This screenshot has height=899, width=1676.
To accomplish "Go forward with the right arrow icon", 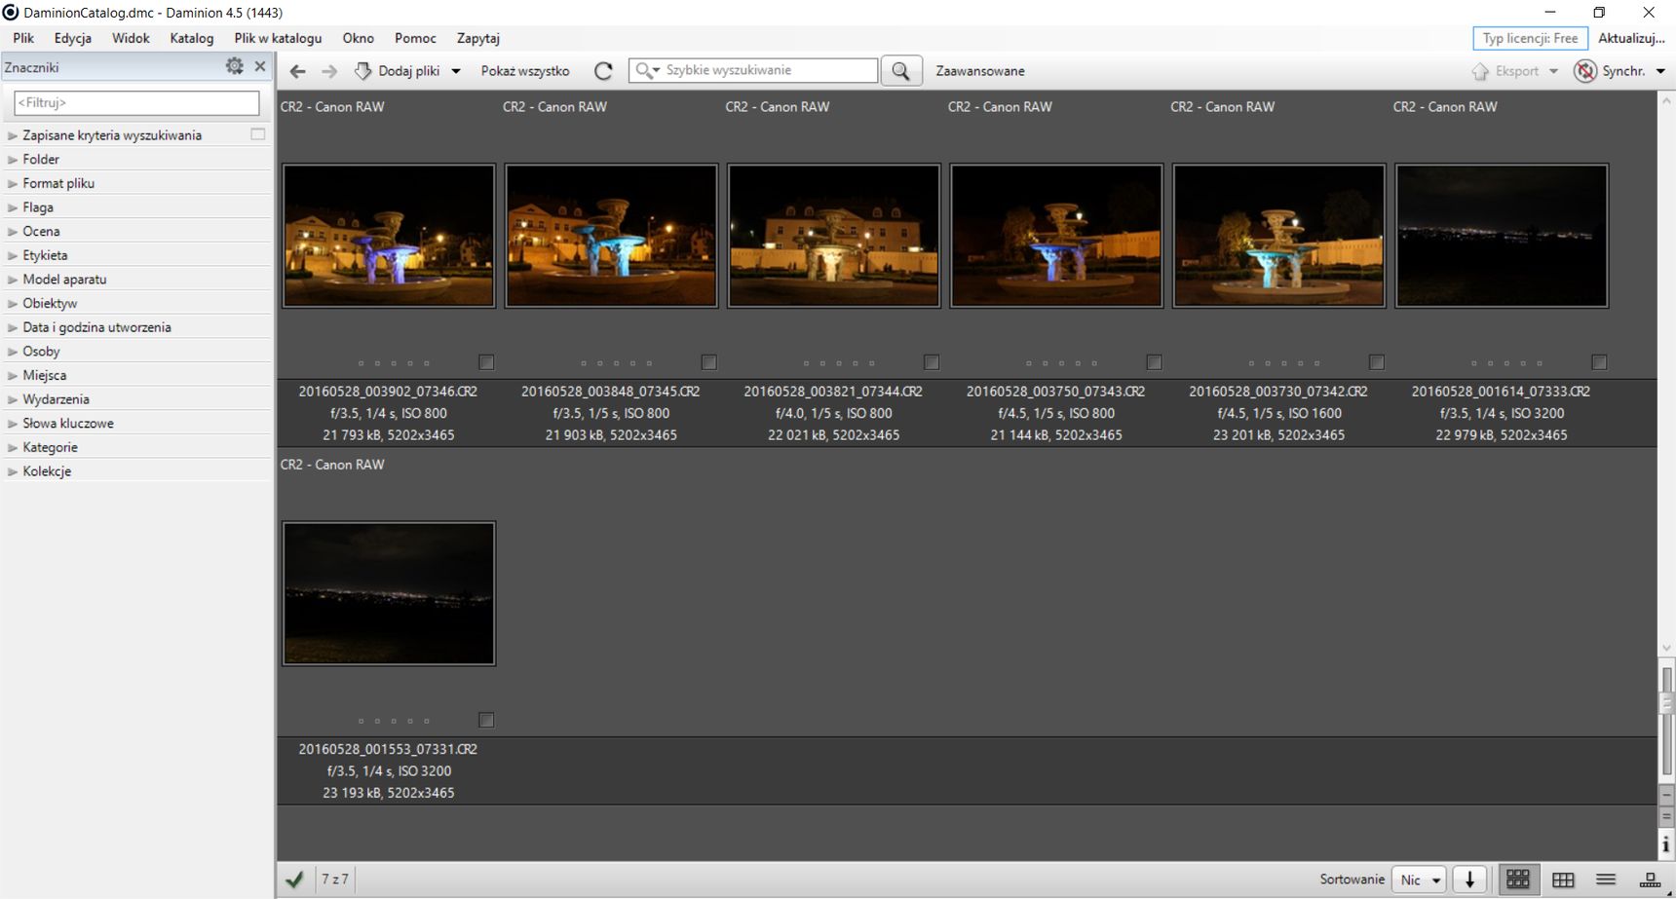I will [x=329, y=71].
